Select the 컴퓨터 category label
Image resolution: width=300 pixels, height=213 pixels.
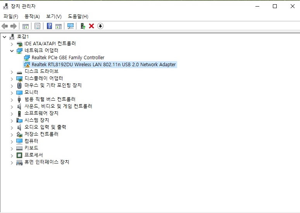[x=31, y=141]
